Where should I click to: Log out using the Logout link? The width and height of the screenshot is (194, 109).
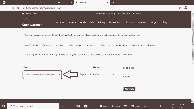[137, 13]
